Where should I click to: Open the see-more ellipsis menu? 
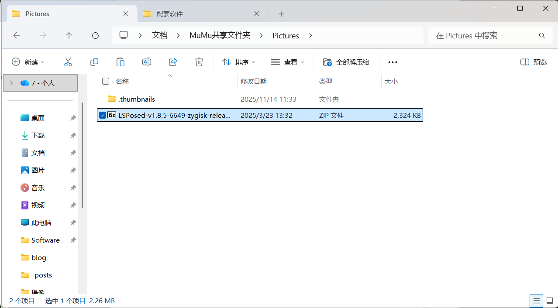[392, 62]
